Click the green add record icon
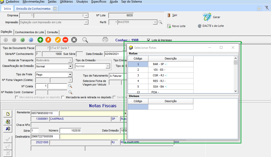This screenshot has width=271, height=157. tap(40, 40)
